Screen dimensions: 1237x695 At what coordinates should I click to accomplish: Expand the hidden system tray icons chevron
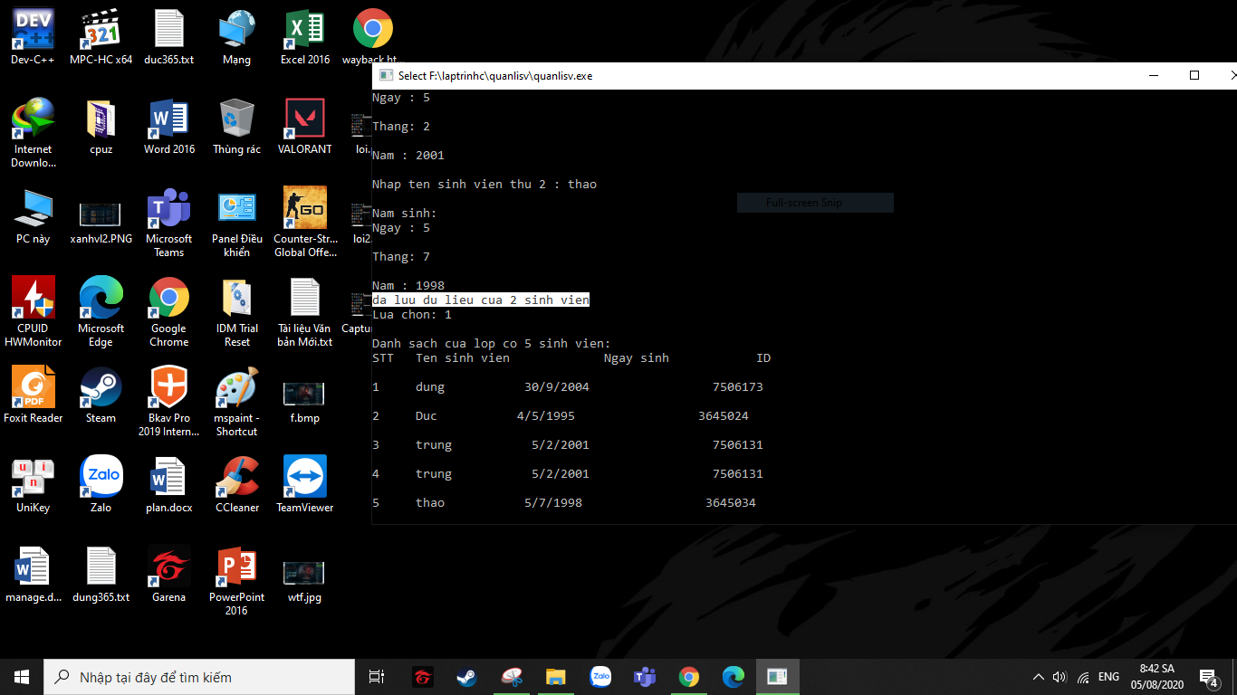tap(1038, 677)
